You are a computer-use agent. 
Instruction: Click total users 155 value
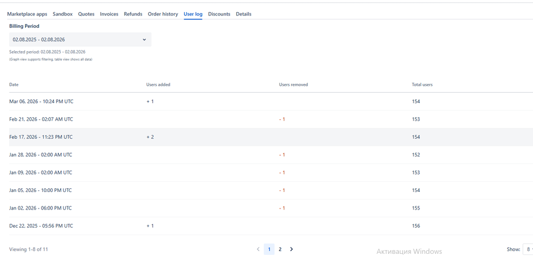[x=416, y=208]
